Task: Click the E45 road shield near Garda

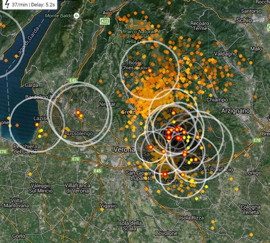Action: 73,80
